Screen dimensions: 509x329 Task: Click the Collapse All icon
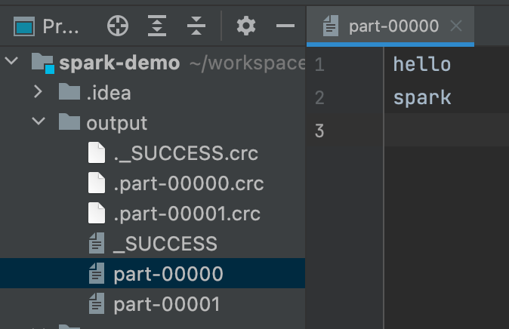coord(196,26)
